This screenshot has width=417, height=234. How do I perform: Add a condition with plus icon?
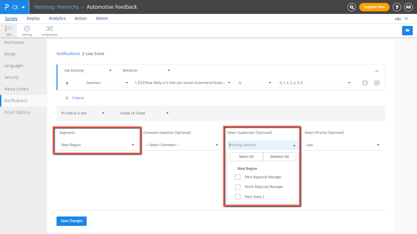[x=377, y=83]
